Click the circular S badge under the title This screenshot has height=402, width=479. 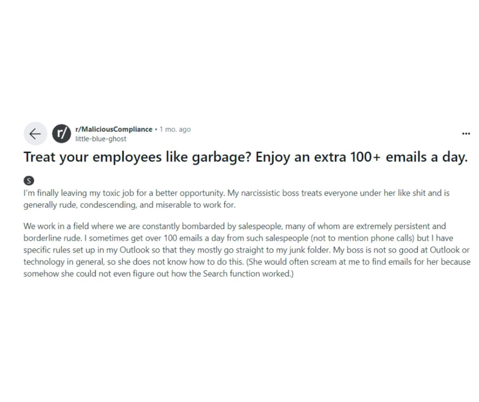[x=29, y=180]
